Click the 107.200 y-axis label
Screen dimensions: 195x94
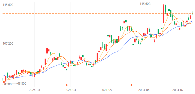(8, 44)
